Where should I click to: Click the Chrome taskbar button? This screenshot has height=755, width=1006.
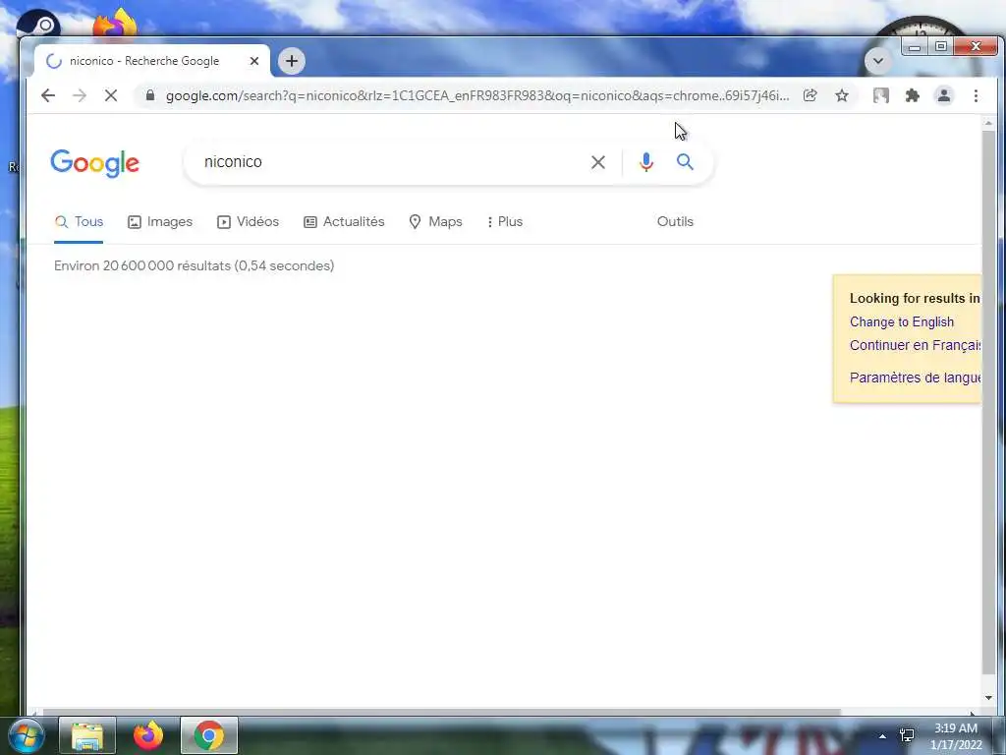coord(209,735)
